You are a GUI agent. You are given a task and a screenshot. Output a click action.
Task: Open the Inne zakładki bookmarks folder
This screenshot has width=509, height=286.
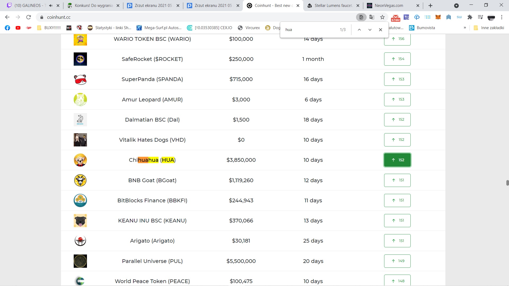pos(489,28)
